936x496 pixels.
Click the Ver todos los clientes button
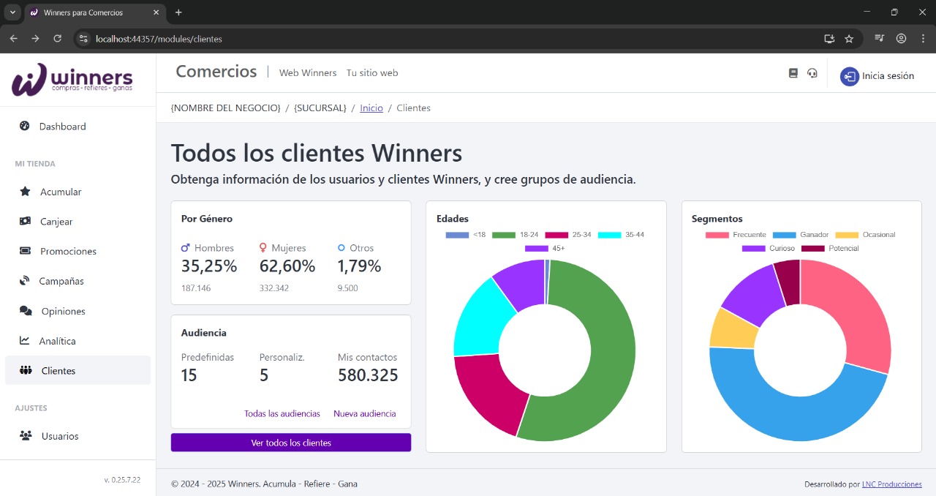point(291,443)
